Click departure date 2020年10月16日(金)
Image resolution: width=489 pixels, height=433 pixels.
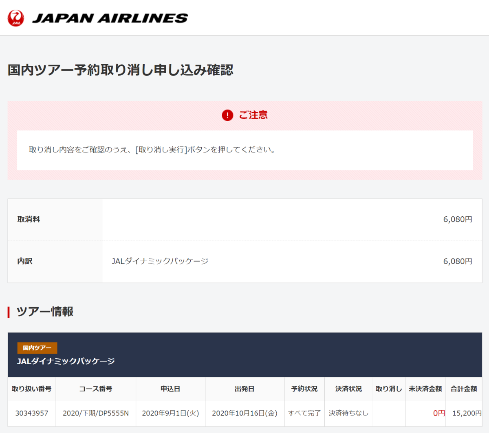[244, 413]
